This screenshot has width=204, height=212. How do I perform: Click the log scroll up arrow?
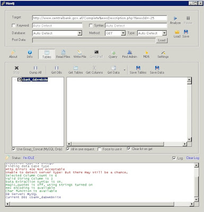[196, 165]
